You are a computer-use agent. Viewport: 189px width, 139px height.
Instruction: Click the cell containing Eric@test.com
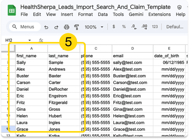(x=133, y=96)
